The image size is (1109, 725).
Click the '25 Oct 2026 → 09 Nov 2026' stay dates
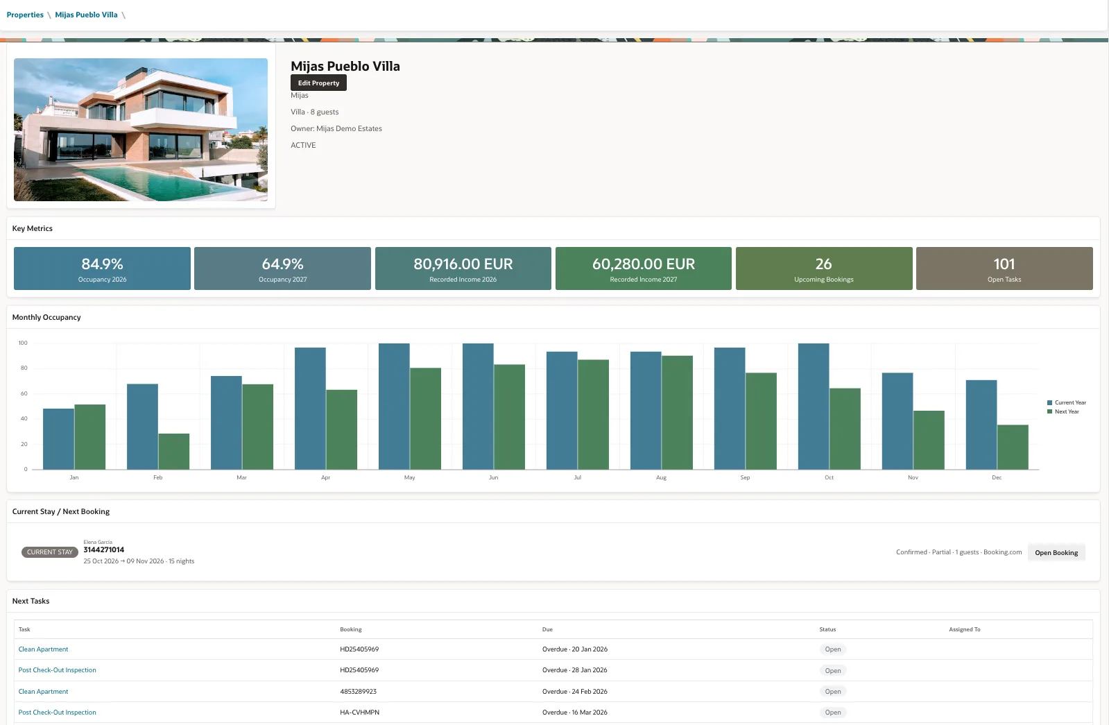coord(123,561)
